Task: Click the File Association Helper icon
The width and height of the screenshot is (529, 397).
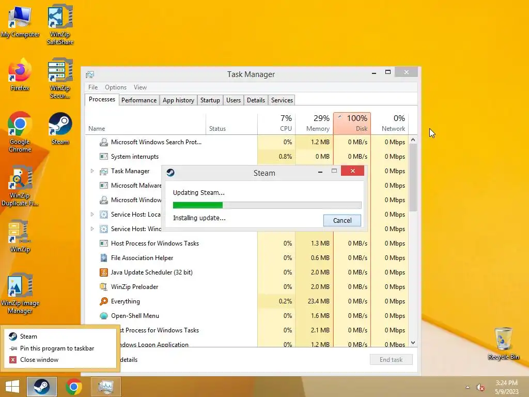Action: (103, 258)
